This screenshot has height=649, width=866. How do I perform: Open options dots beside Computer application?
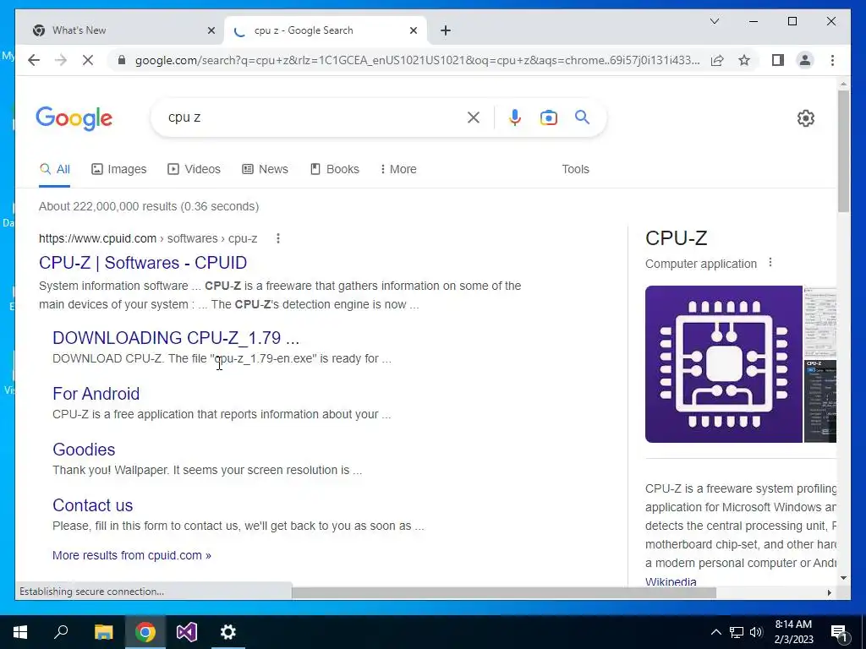tap(770, 263)
